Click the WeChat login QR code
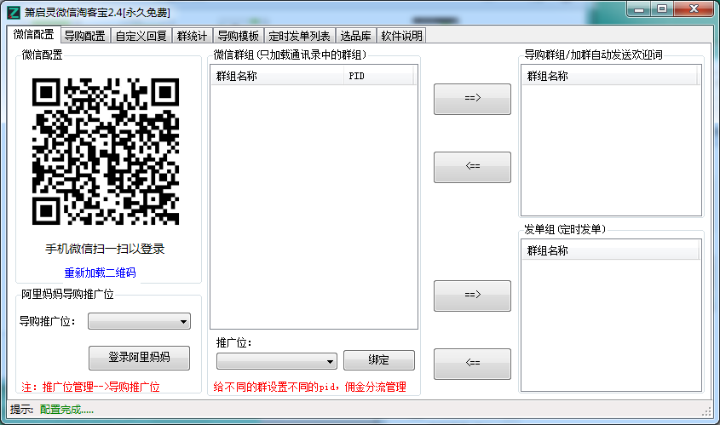The image size is (720, 425). pyautogui.click(x=106, y=152)
